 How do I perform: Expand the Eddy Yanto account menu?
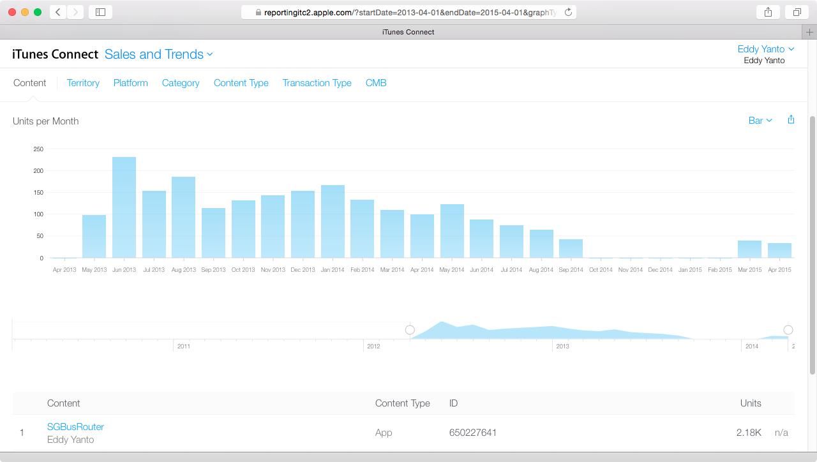click(766, 49)
